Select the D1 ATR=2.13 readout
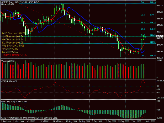 [x=10, y=52]
